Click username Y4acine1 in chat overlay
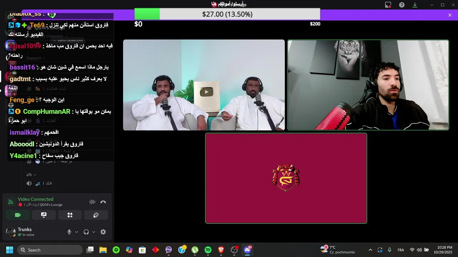The height and width of the screenshot is (257, 458). pos(23,156)
